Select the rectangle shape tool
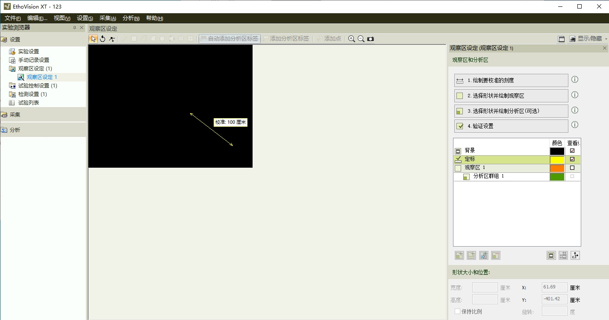This screenshot has width=609, height=320. (134, 39)
